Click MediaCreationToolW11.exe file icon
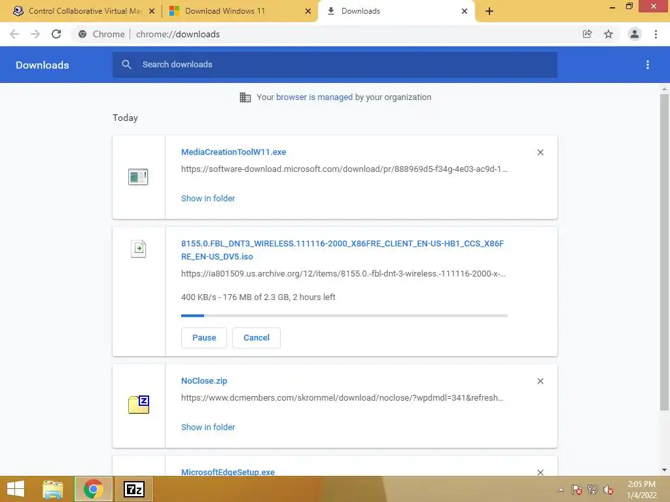This screenshot has height=502, width=670. [x=138, y=176]
